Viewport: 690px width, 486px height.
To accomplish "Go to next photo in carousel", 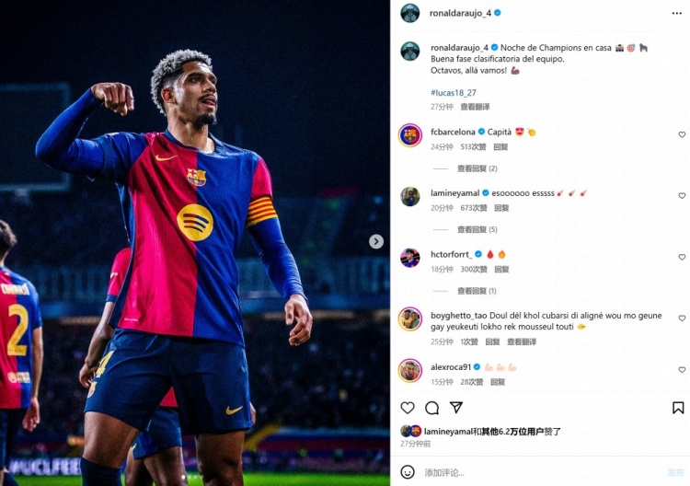I will tap(376, 241).
